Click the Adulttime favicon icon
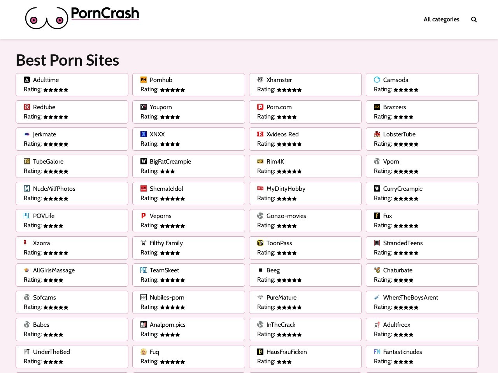498x373 pixels. tap(27, 80)
